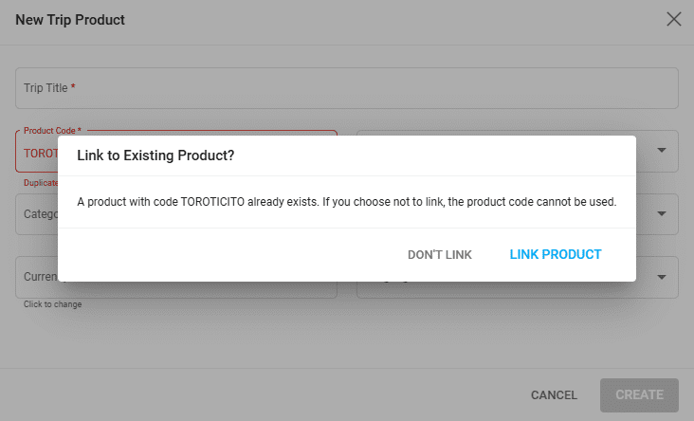
Task: Expand dropdown arrow in the Category row
Action: pos(662,213)
